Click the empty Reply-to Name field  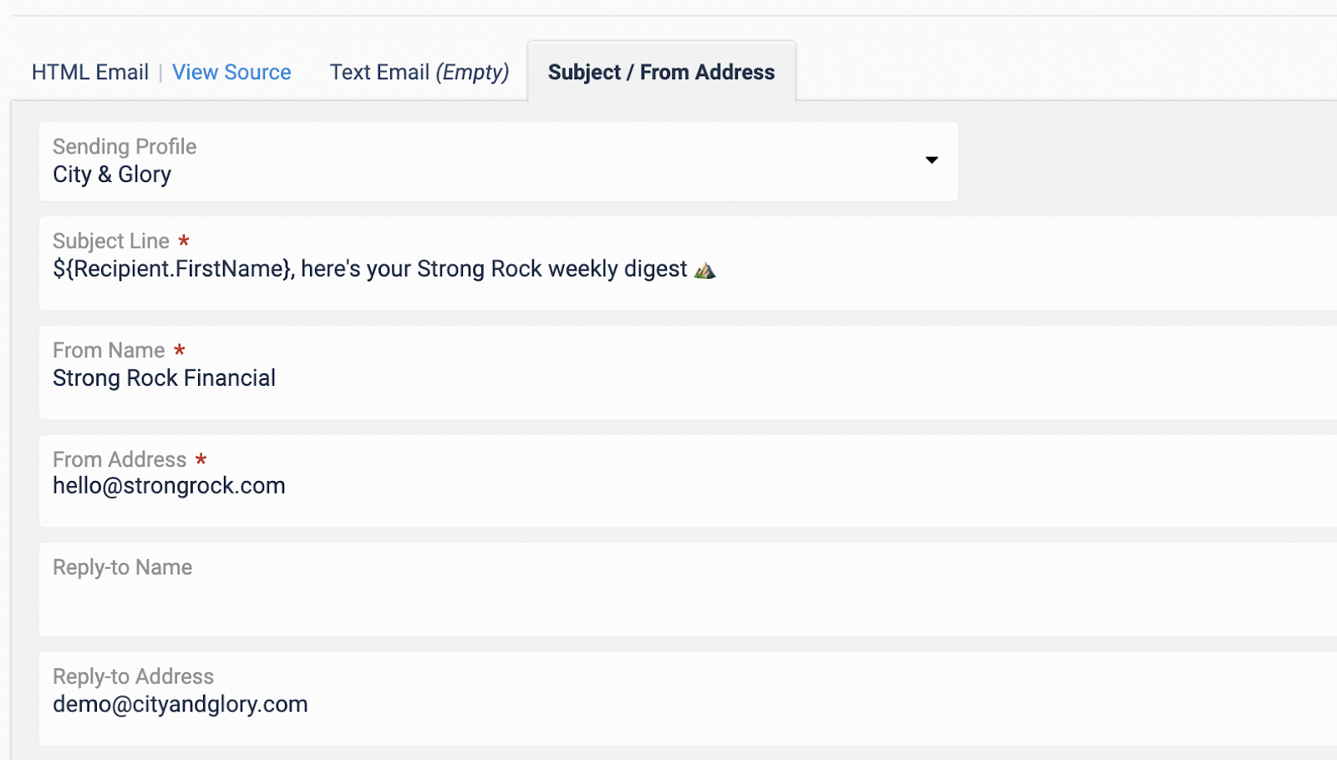click(x=688, y=590)
